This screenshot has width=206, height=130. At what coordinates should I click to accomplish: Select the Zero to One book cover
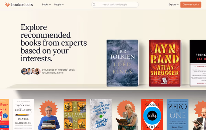pyautogui.click(x=178, y=115)
